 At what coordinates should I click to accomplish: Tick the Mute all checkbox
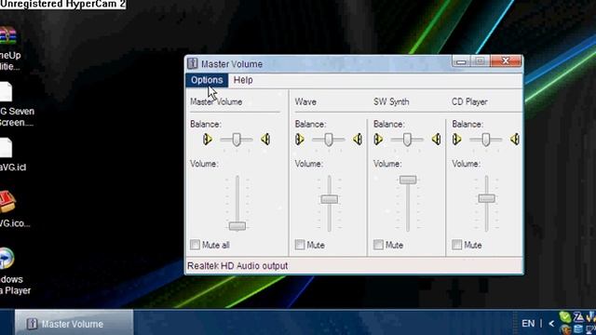click(x=195, y=245)
